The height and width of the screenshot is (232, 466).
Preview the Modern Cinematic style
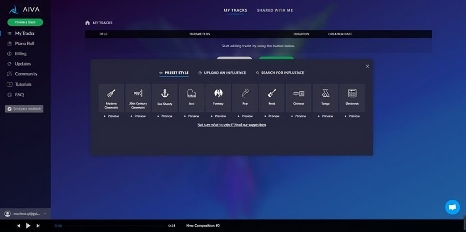(x=111, y=116)
